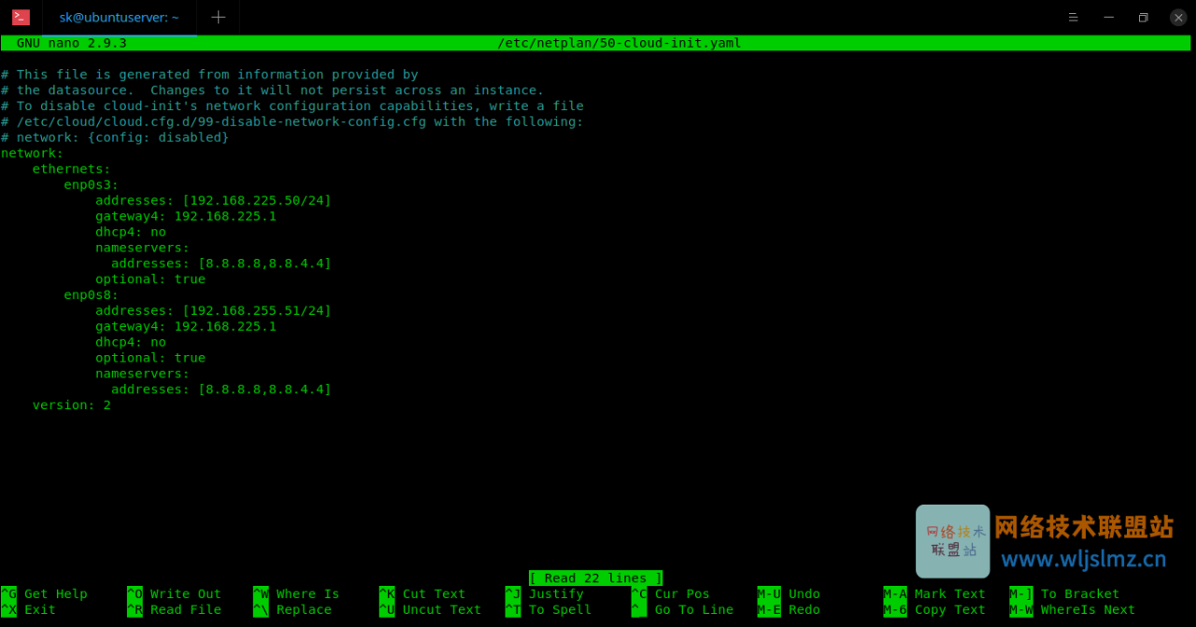The image size is (1196, 627).
Task: Place cursor on 'enp0s8:' line
Action: click(x=92, y=295)
